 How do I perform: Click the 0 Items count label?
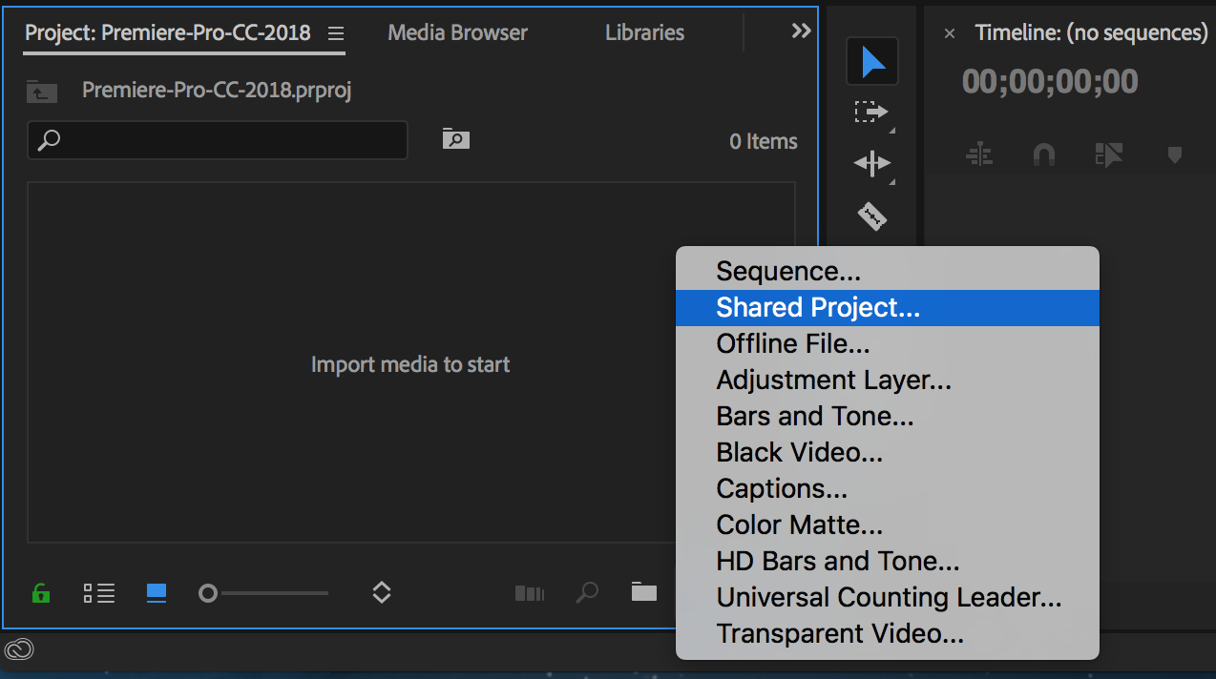pos(764,141)
